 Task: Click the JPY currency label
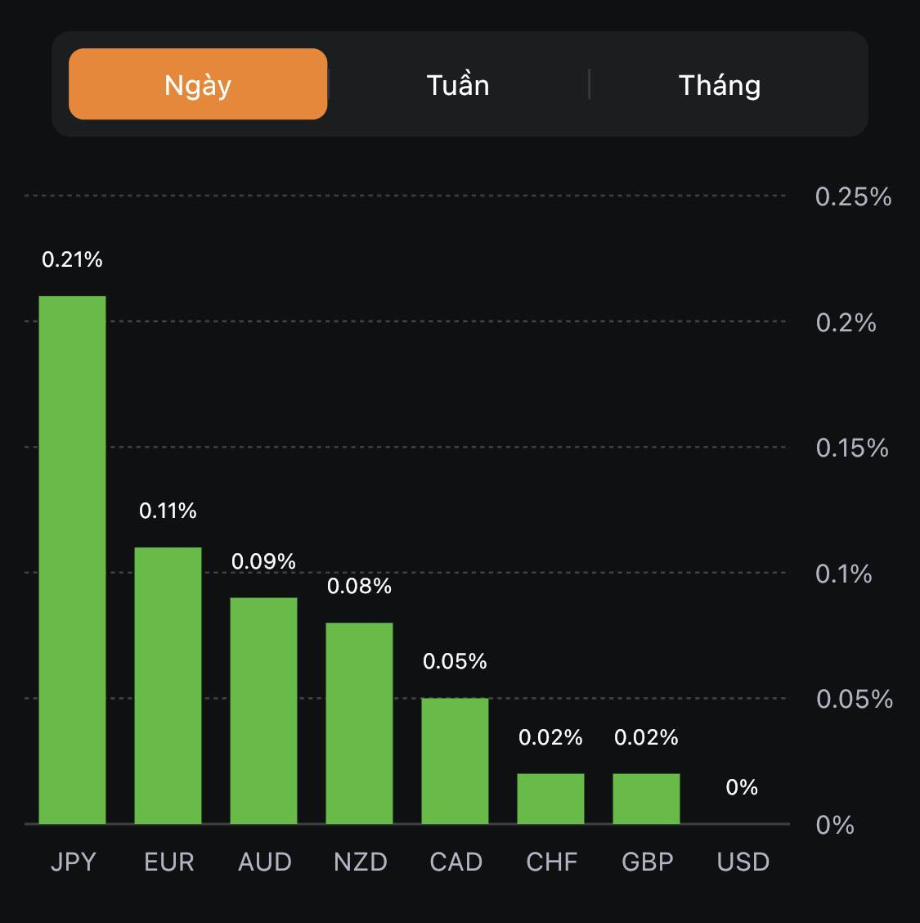tap(74, 862)
